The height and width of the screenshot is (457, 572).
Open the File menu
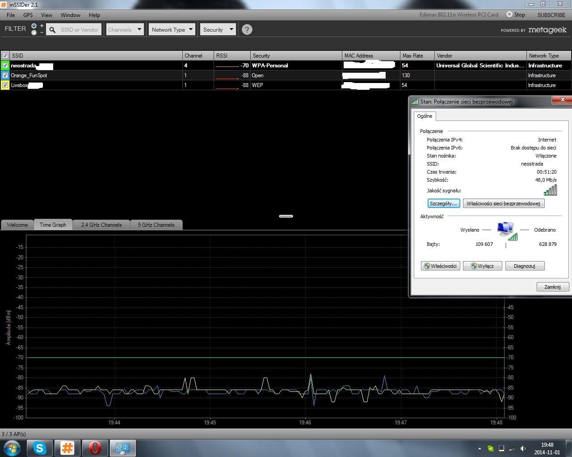coord(11,15)
